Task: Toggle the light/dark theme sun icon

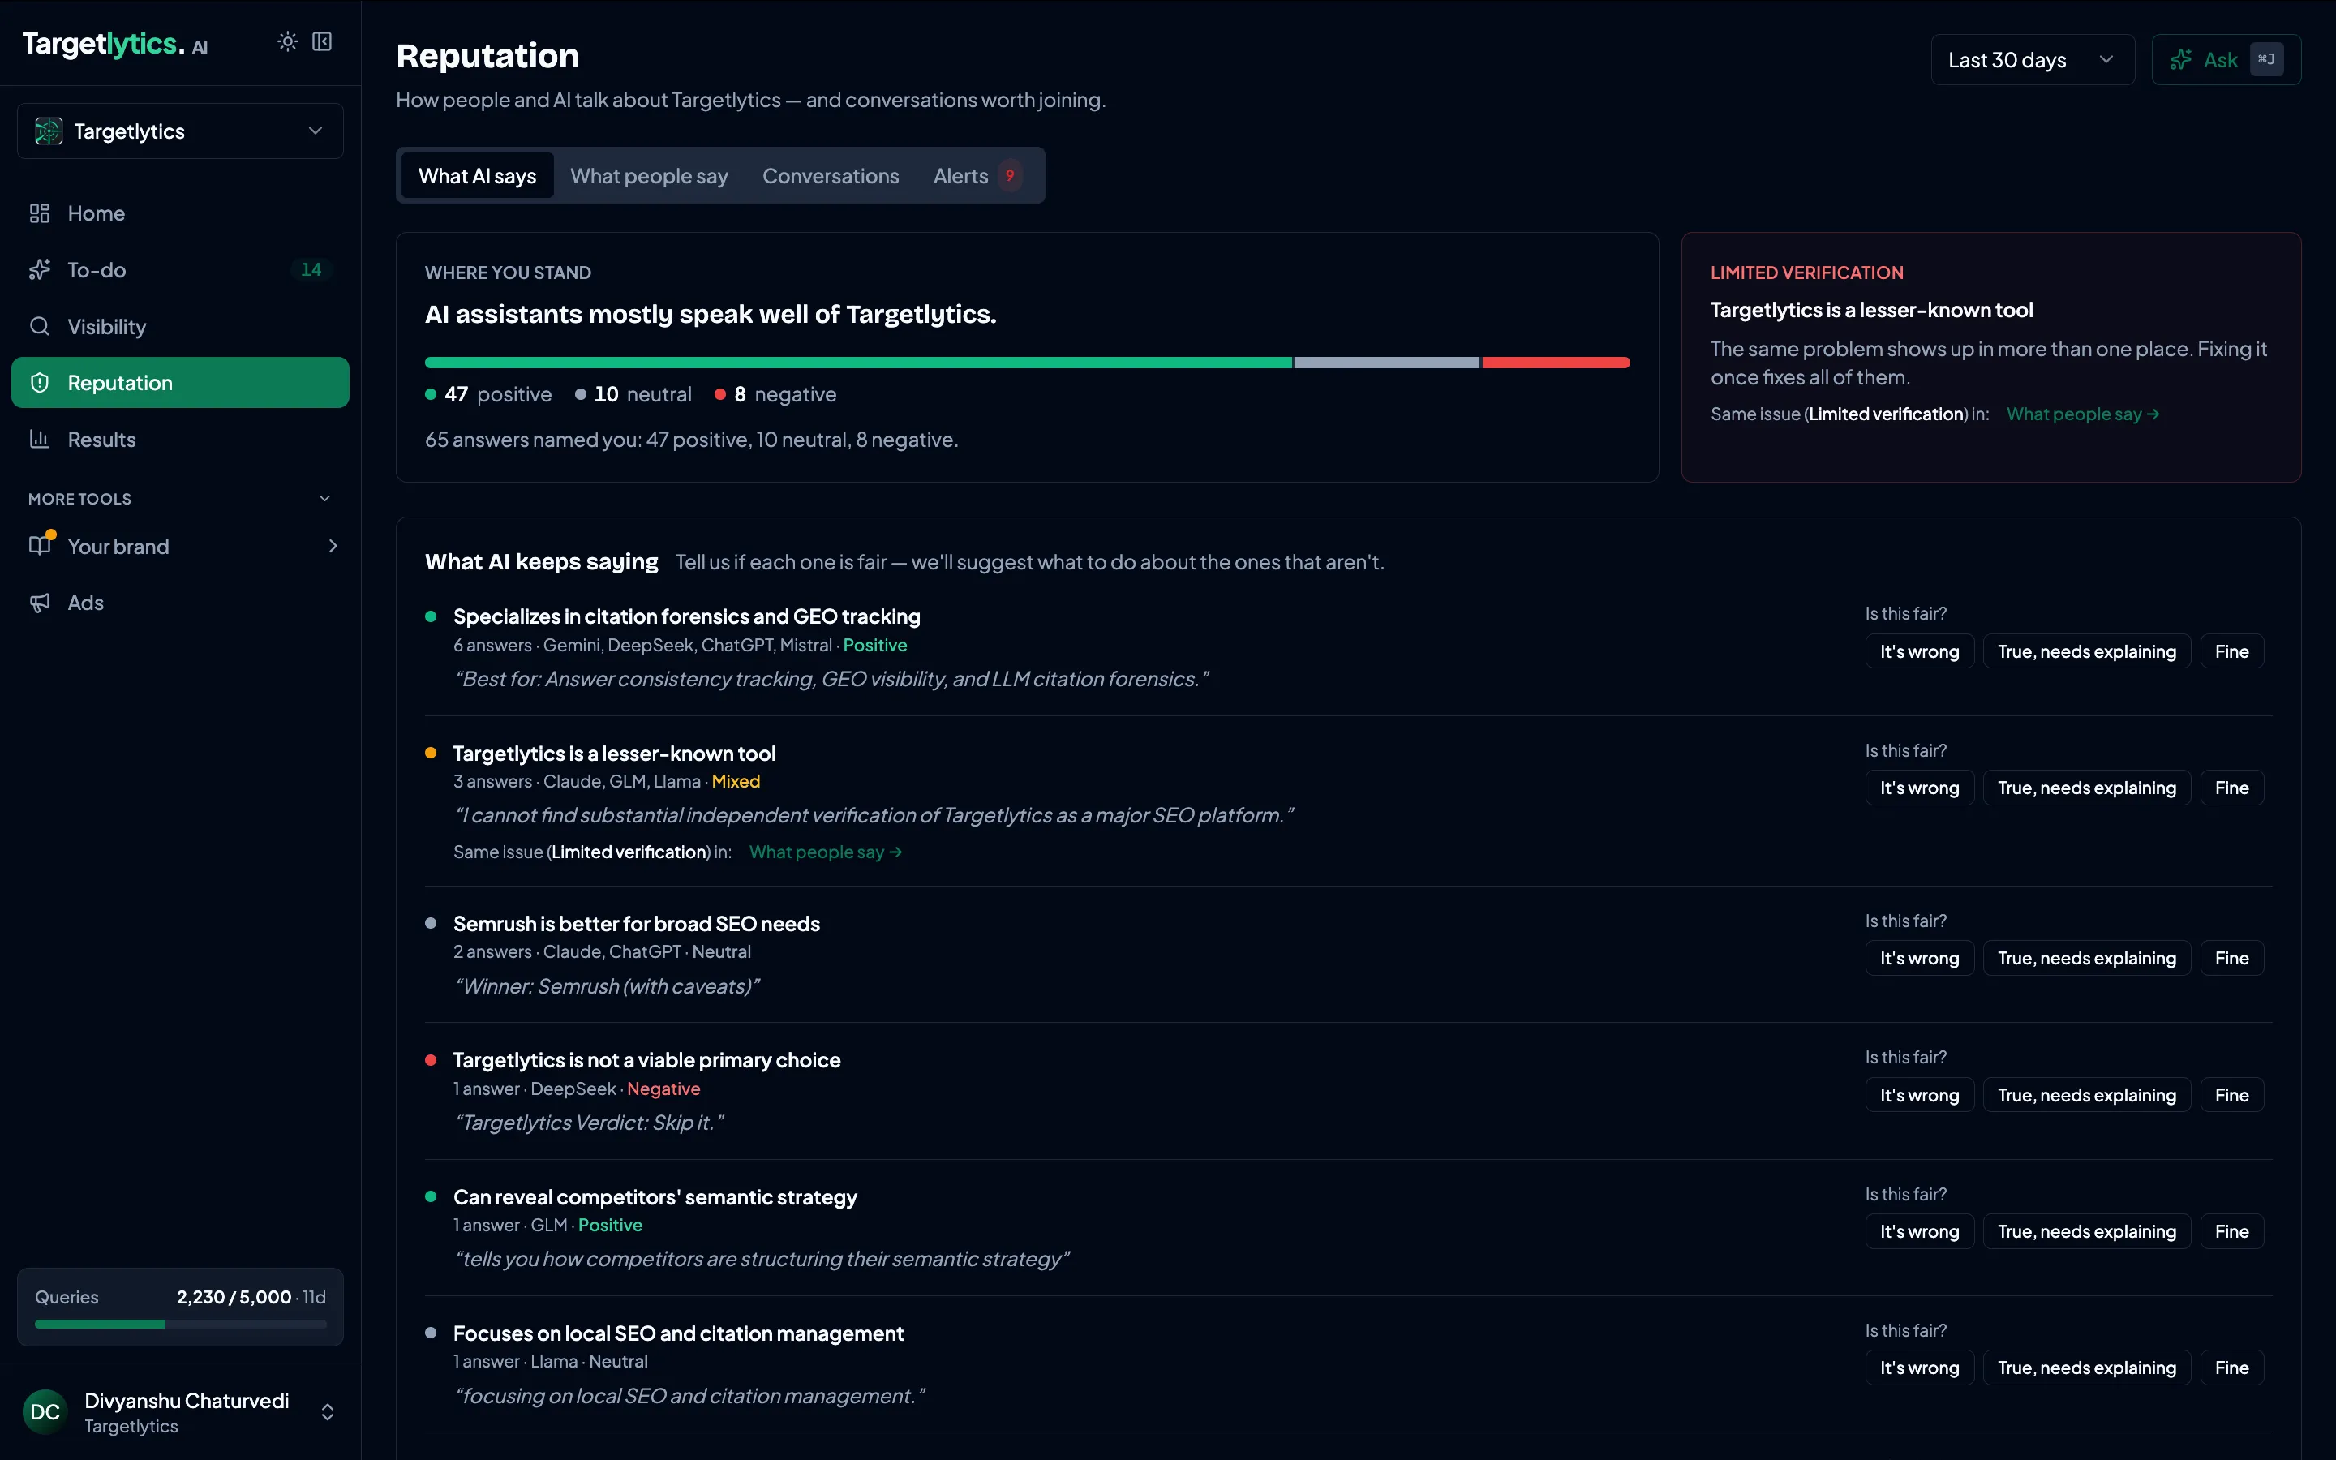Action: point(288,41)
